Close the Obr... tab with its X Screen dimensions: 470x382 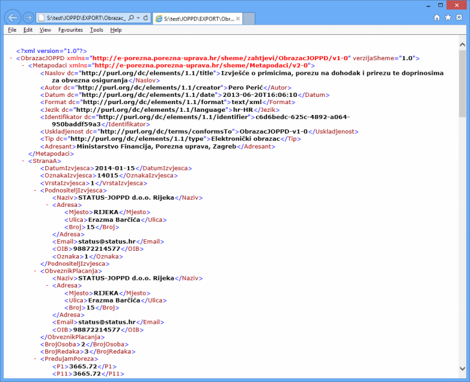pos(238,19)
